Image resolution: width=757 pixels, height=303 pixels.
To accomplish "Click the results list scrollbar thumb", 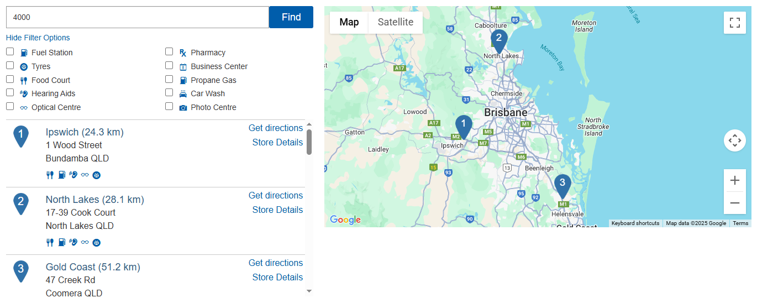I will (309, 142).
